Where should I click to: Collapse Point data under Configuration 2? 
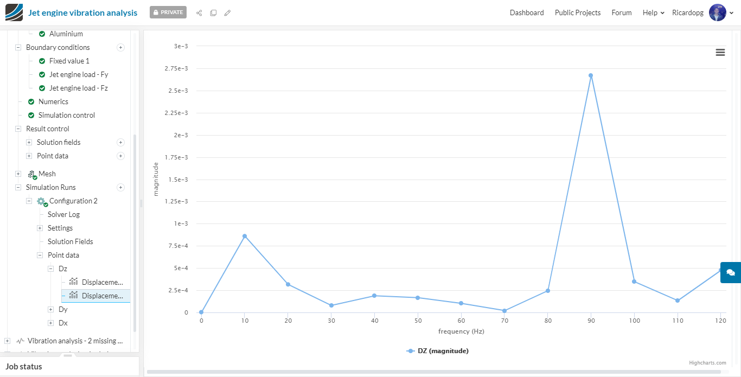coord(40,255)
